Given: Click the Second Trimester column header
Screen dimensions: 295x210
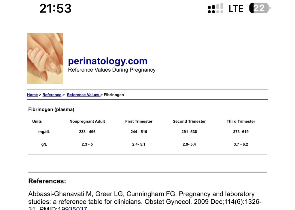Looking at the screenshot, I should tap(189, 121).
